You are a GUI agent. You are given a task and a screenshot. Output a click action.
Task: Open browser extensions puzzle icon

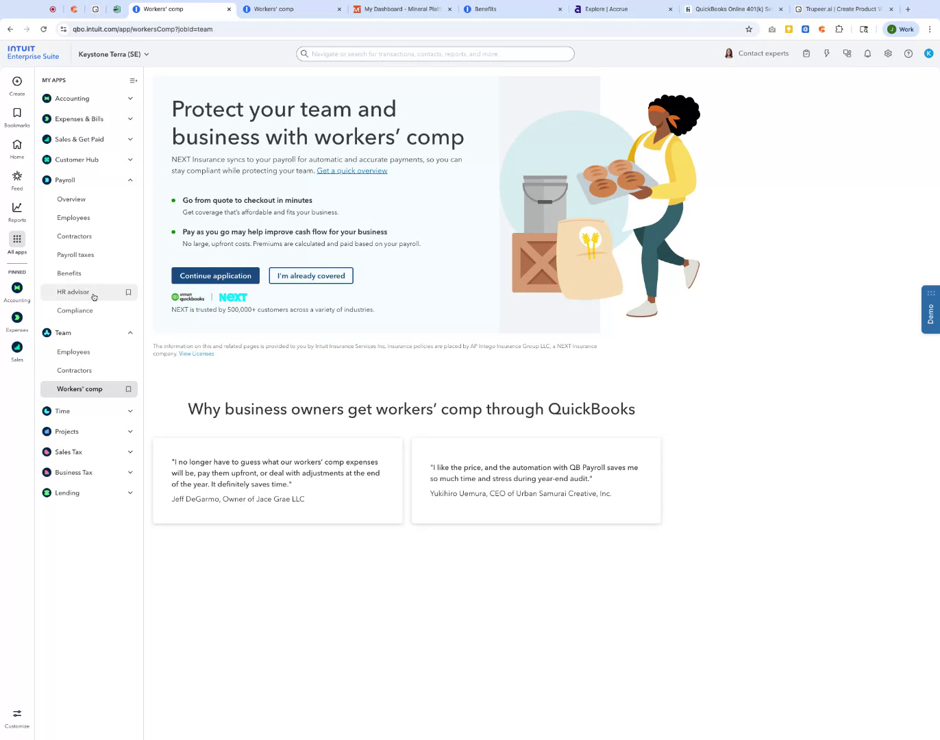coord(839,29)
